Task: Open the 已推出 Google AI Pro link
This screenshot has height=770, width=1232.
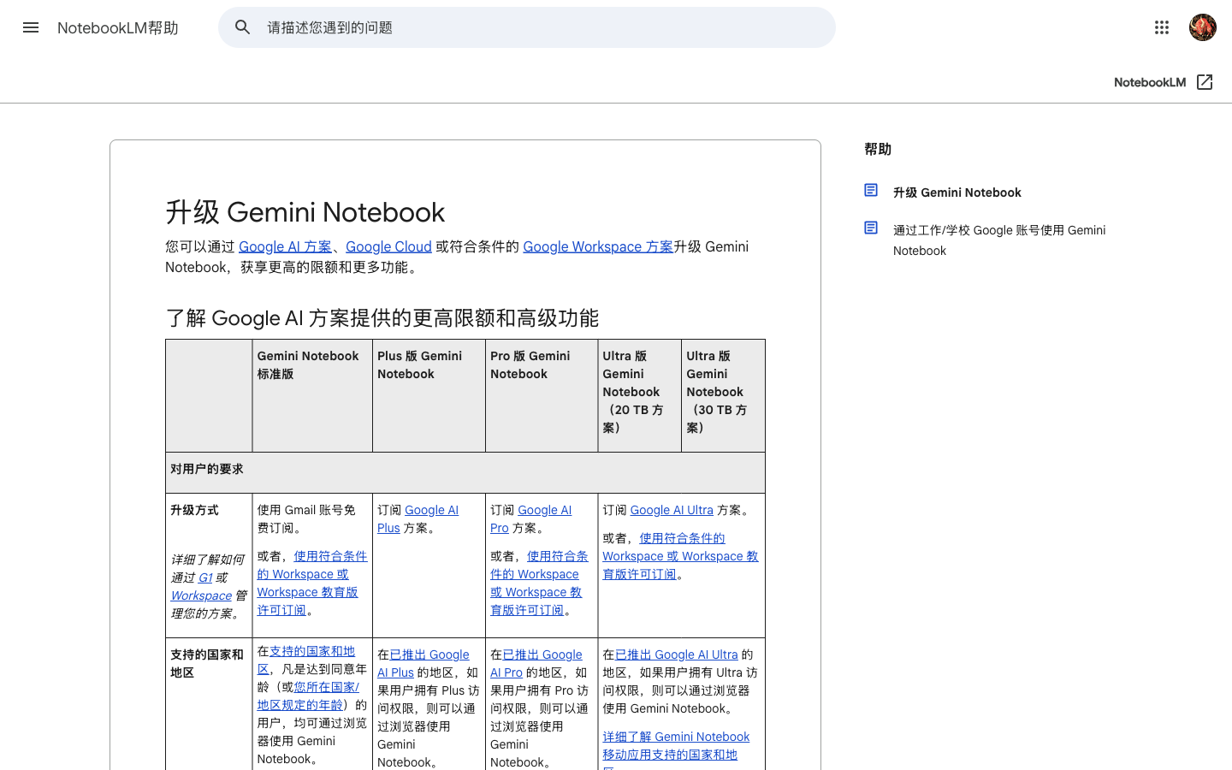Action: pyautogui.click(x=536, y=663)
